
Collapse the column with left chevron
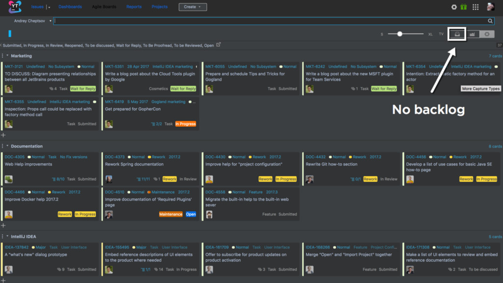point(1,45)
